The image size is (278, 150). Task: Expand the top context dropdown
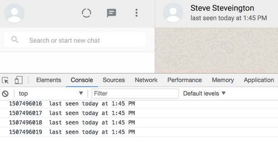pos(51,93)
